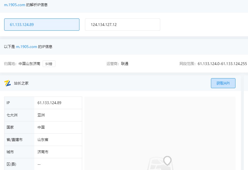The image size is (248, 170).
Task: Click the IP row label in the table
Action: 8,103
